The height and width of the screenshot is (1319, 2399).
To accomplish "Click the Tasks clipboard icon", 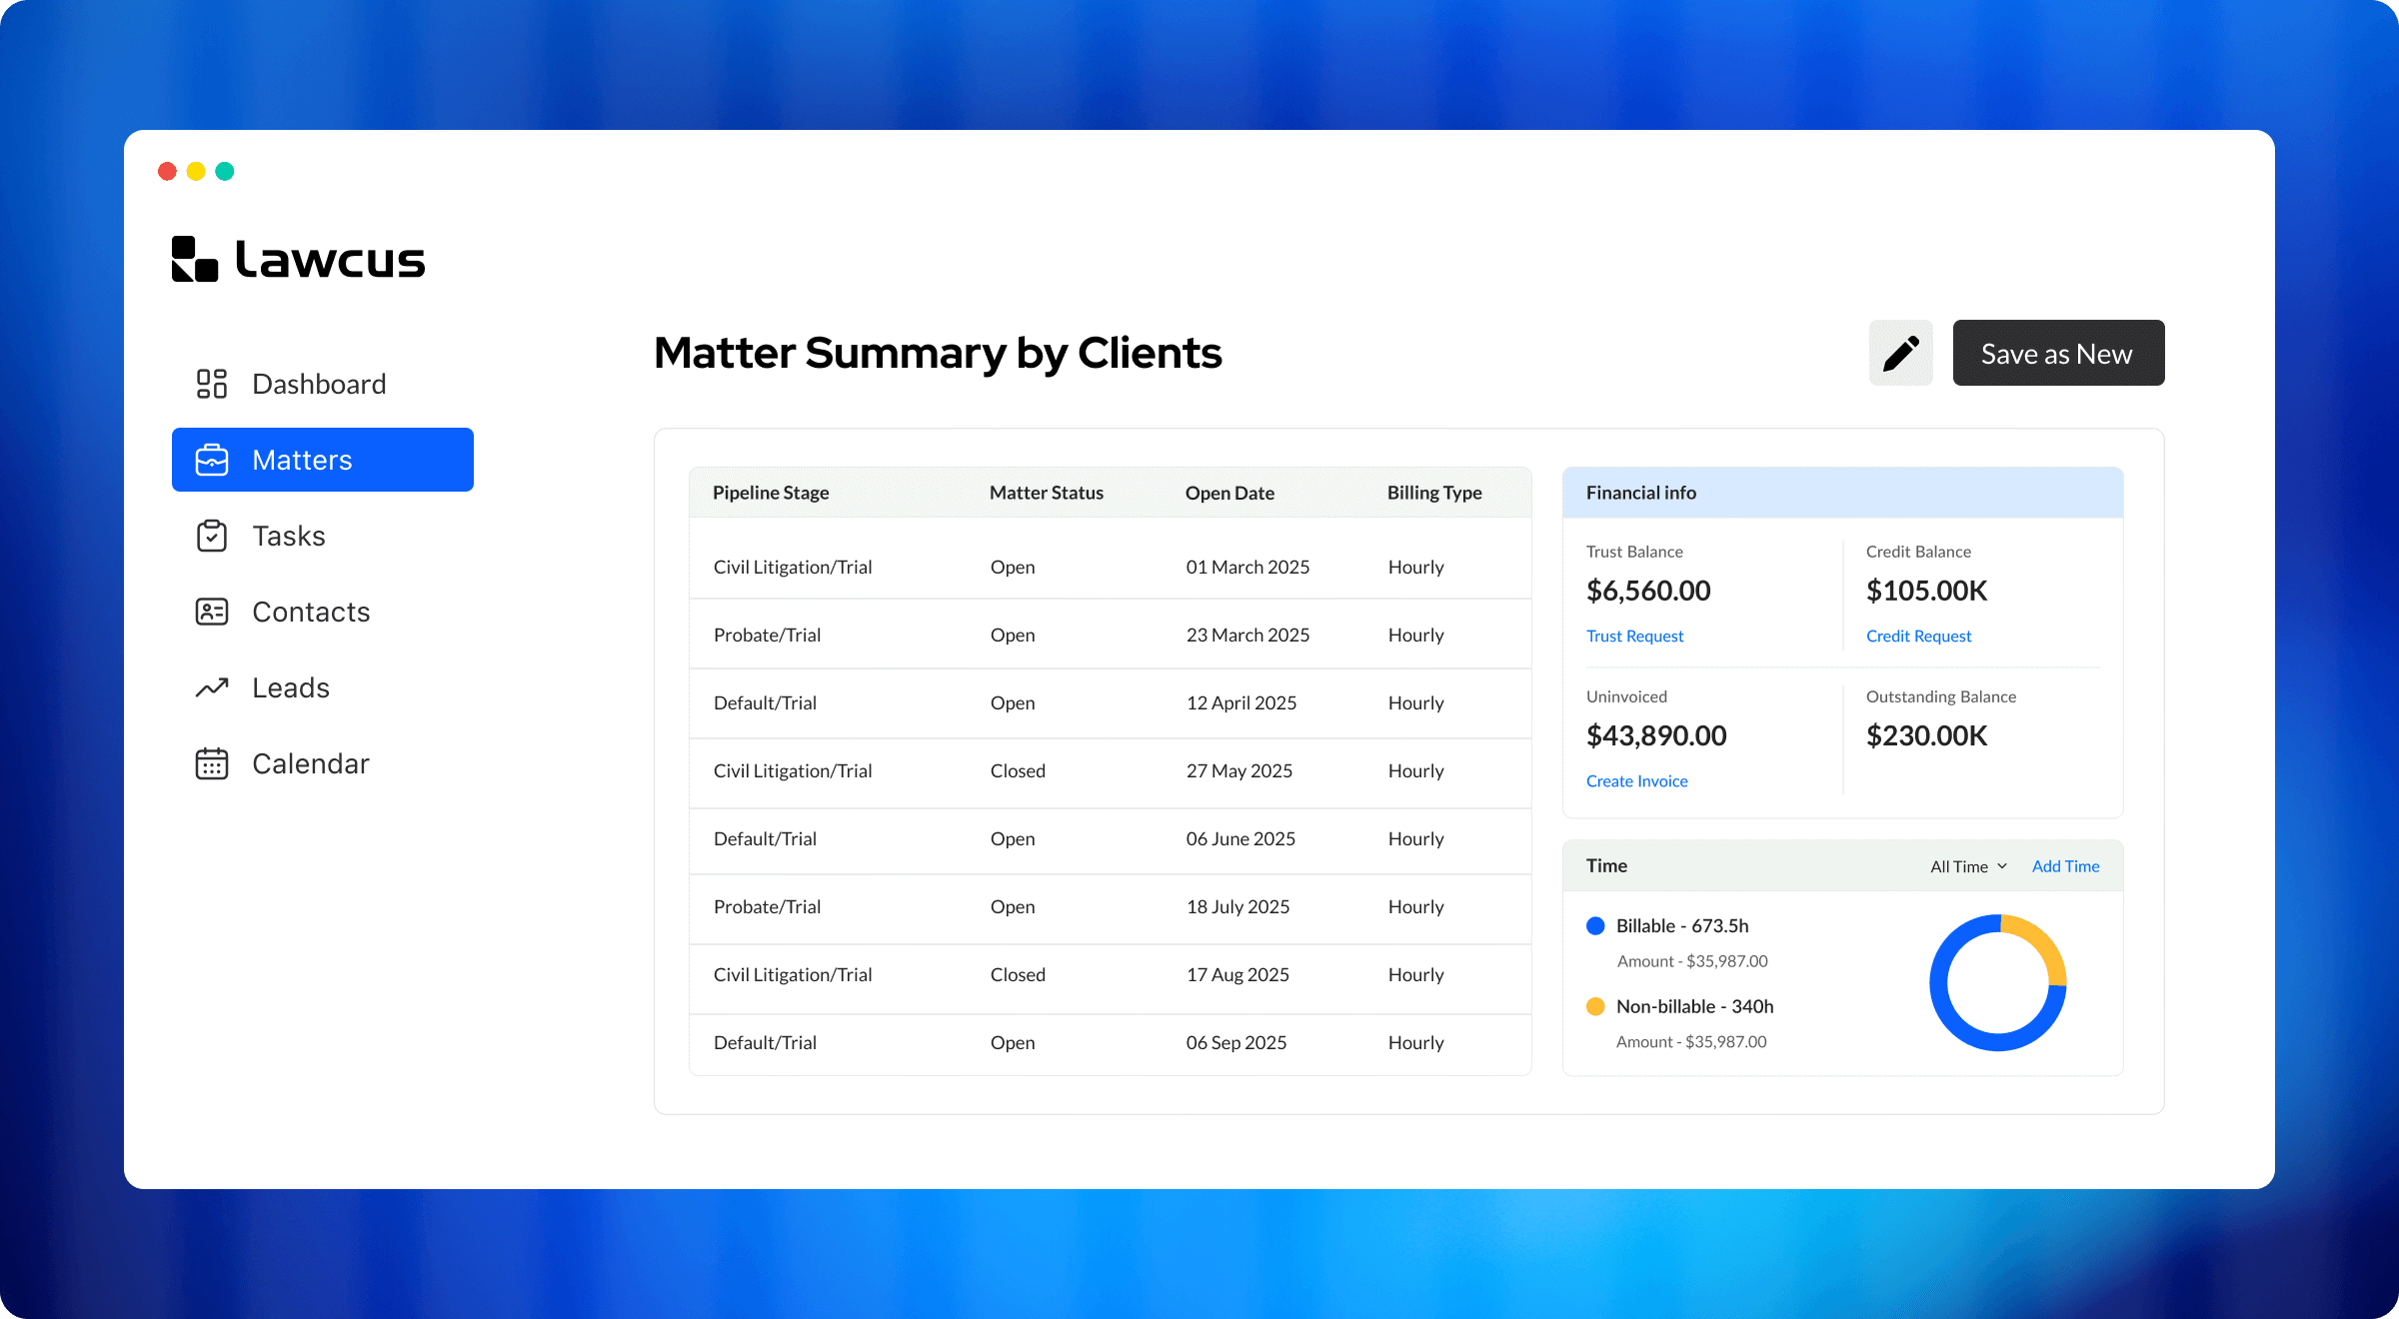I will tap(212, 536).
